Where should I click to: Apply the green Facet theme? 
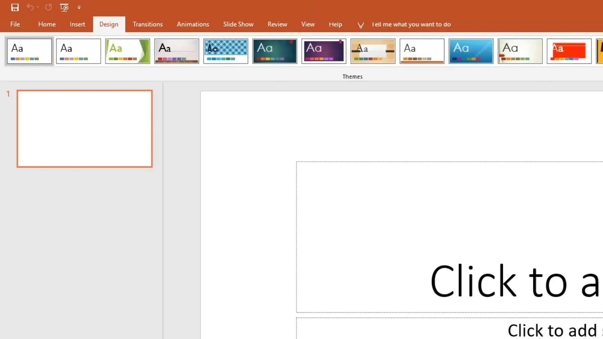(x=128, y=51)
